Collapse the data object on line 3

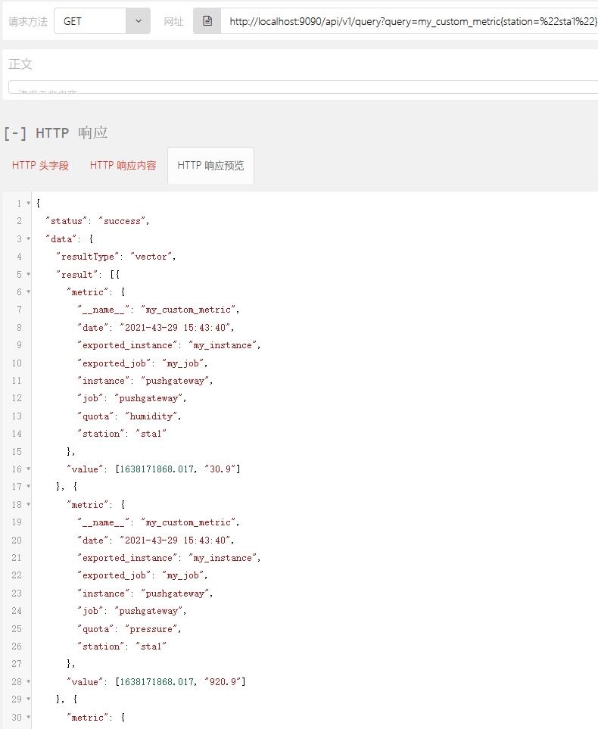click(27, 238)
